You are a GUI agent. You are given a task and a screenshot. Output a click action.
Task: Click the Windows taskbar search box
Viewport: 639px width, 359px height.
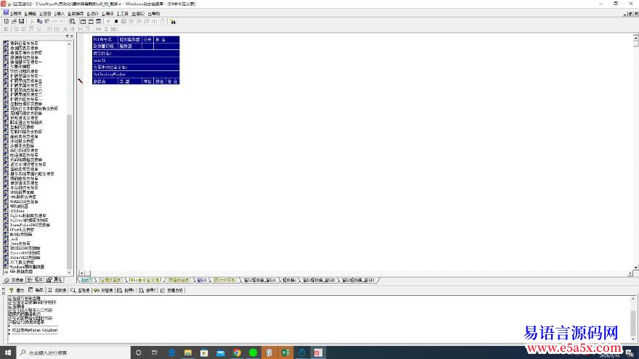51,352
